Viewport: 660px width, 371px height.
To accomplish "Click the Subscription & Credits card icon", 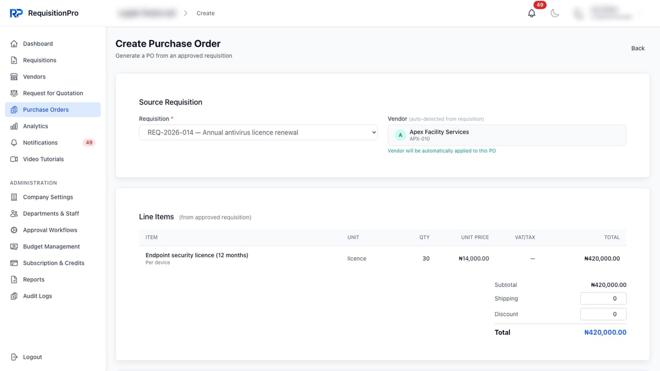I will click(x=14, y=263).
